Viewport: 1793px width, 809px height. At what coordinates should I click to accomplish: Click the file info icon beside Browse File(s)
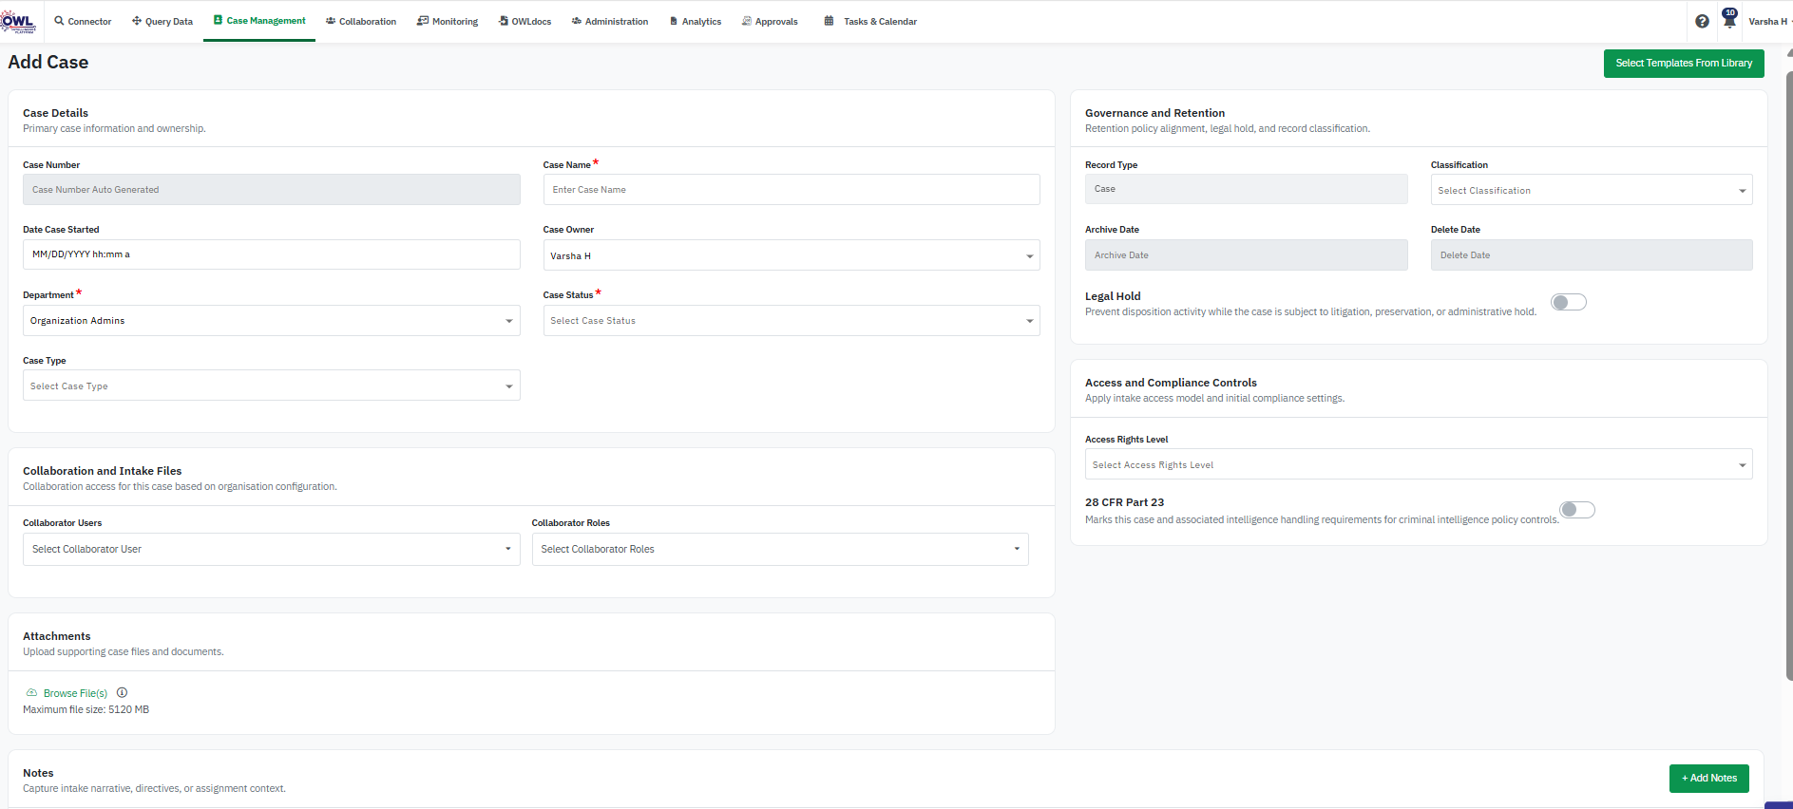pos(122,693)
